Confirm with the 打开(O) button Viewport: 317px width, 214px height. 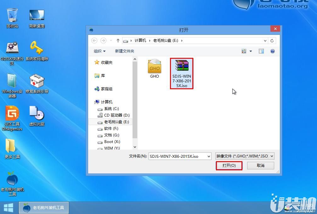pos(229,166)
